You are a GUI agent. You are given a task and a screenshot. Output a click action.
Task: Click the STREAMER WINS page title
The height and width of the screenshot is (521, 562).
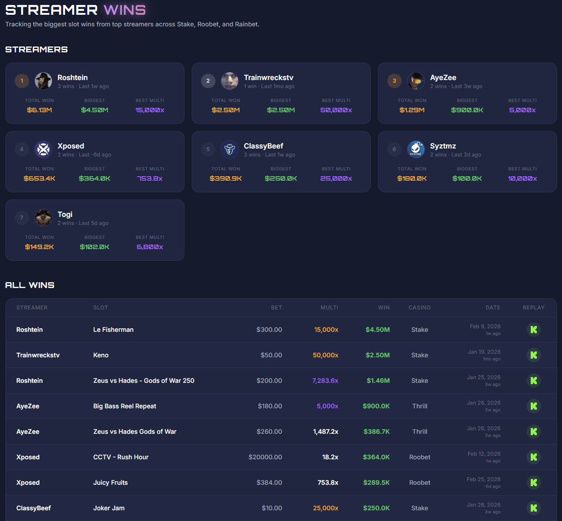(x=75, y=9)
